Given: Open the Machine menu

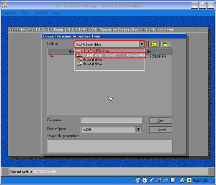Looking at the screenshot, I should pos(10,13).
